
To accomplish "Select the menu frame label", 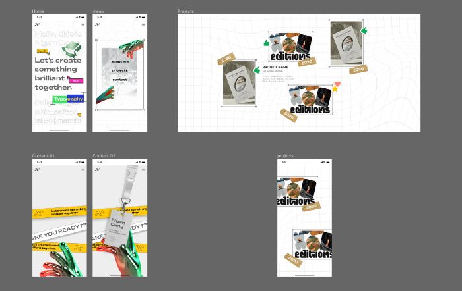I will [98, 11].
